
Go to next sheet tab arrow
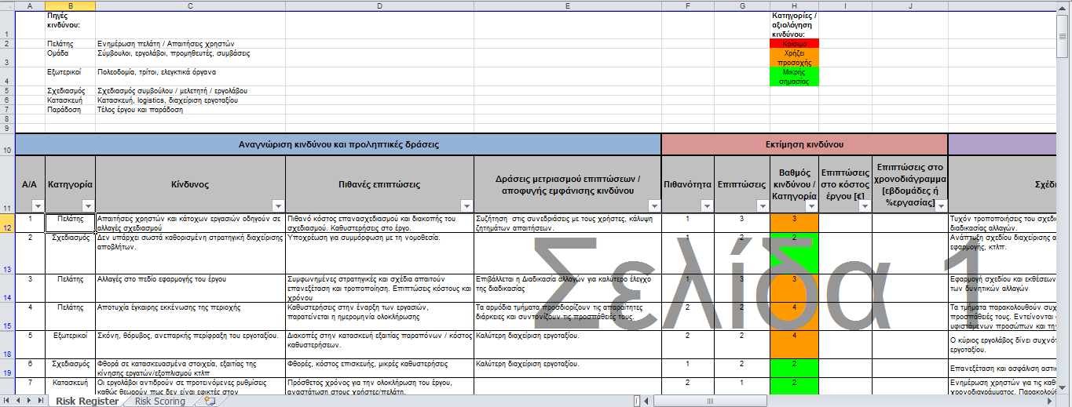pos(31,402)
